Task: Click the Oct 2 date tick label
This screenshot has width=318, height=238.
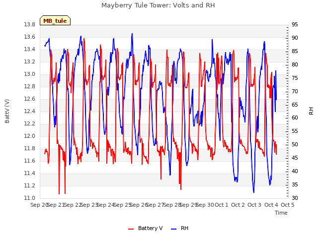Action: [x=238, y=205]
